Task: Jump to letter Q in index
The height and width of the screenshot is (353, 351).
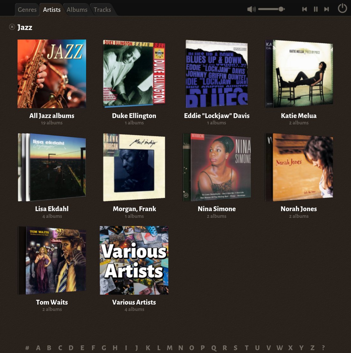Action: tap(214, 348)
